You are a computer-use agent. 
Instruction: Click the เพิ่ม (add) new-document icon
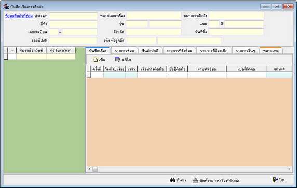[x=96, y=60]
